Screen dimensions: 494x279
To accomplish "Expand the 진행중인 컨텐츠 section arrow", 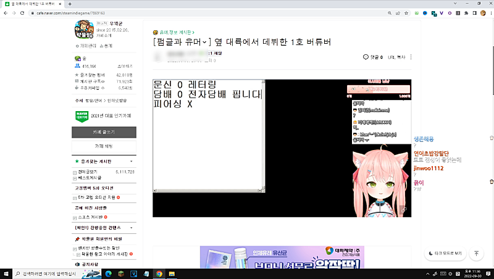I will pyautogui.click(x=132, y=228).
